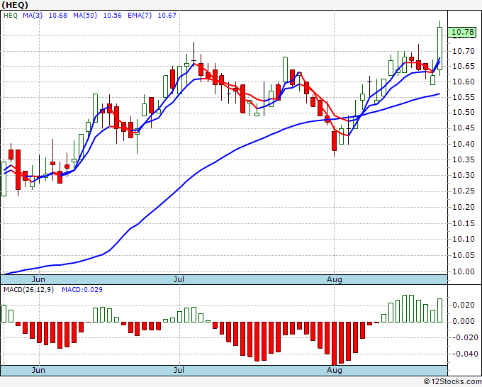Click the last green MACD histogram bar
This screenshot has width=482, height=387.
coord(440,310)
